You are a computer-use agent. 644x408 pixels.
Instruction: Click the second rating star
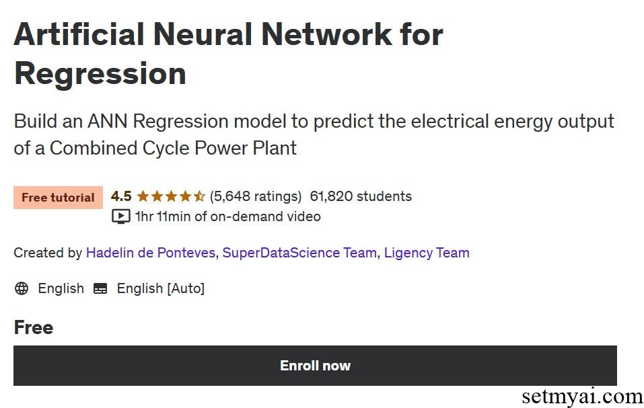[157, 196]
